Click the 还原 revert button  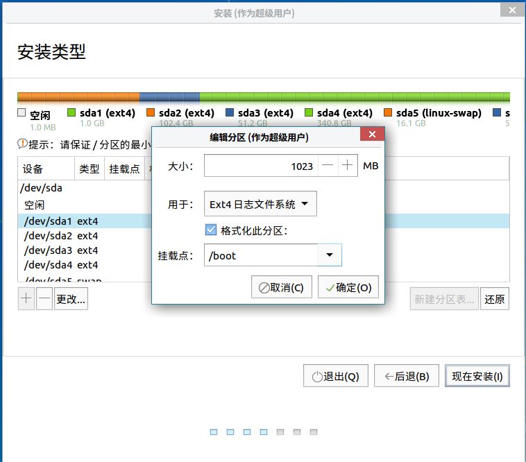click(495, 299)
